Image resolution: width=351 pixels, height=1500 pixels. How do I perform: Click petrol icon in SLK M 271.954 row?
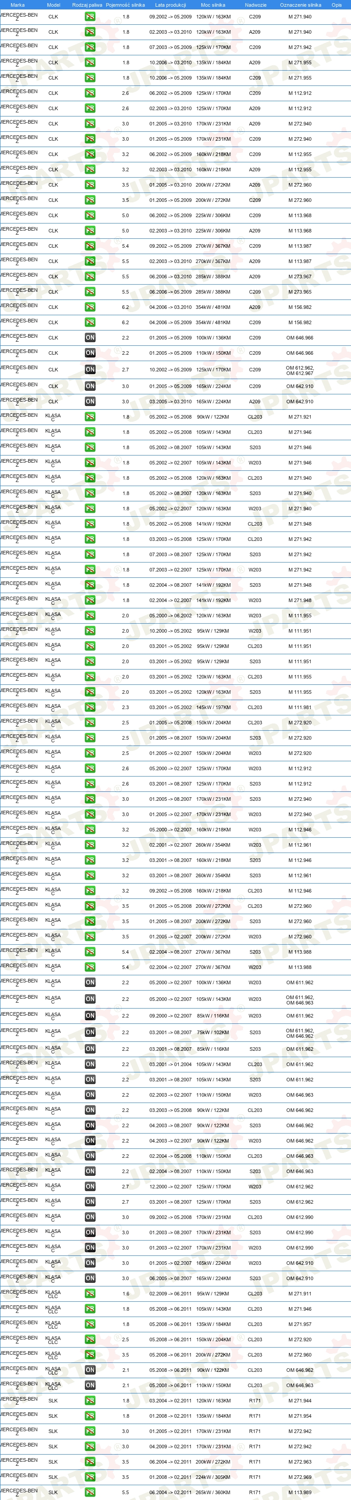(90, 1416)
